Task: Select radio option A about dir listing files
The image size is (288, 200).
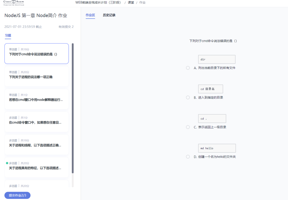Action: tap(188, 68)
